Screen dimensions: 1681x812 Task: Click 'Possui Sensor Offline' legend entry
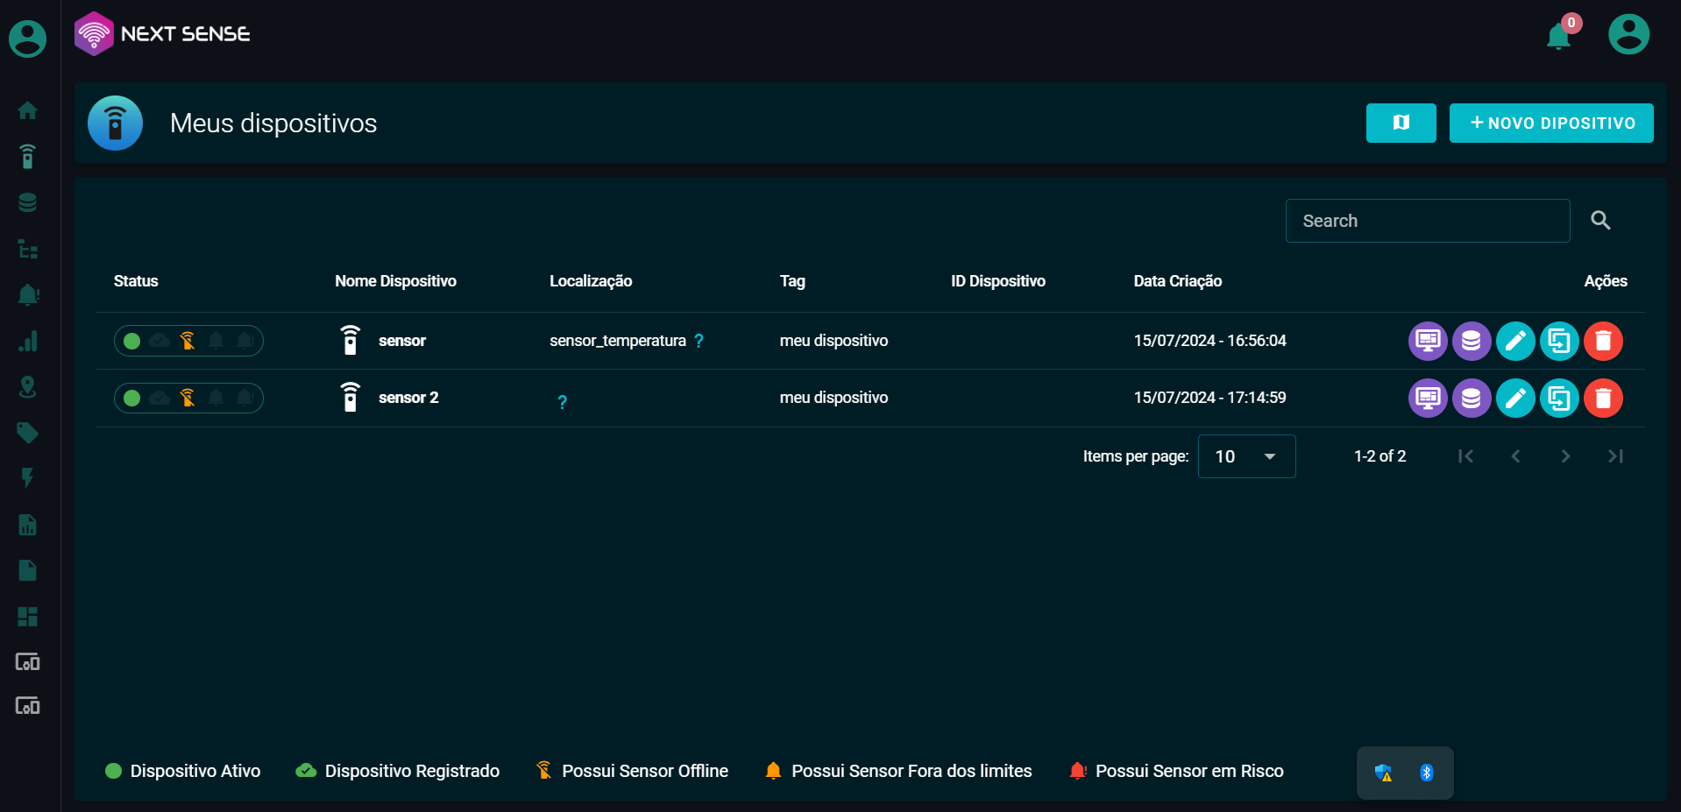tap(632, 771)
